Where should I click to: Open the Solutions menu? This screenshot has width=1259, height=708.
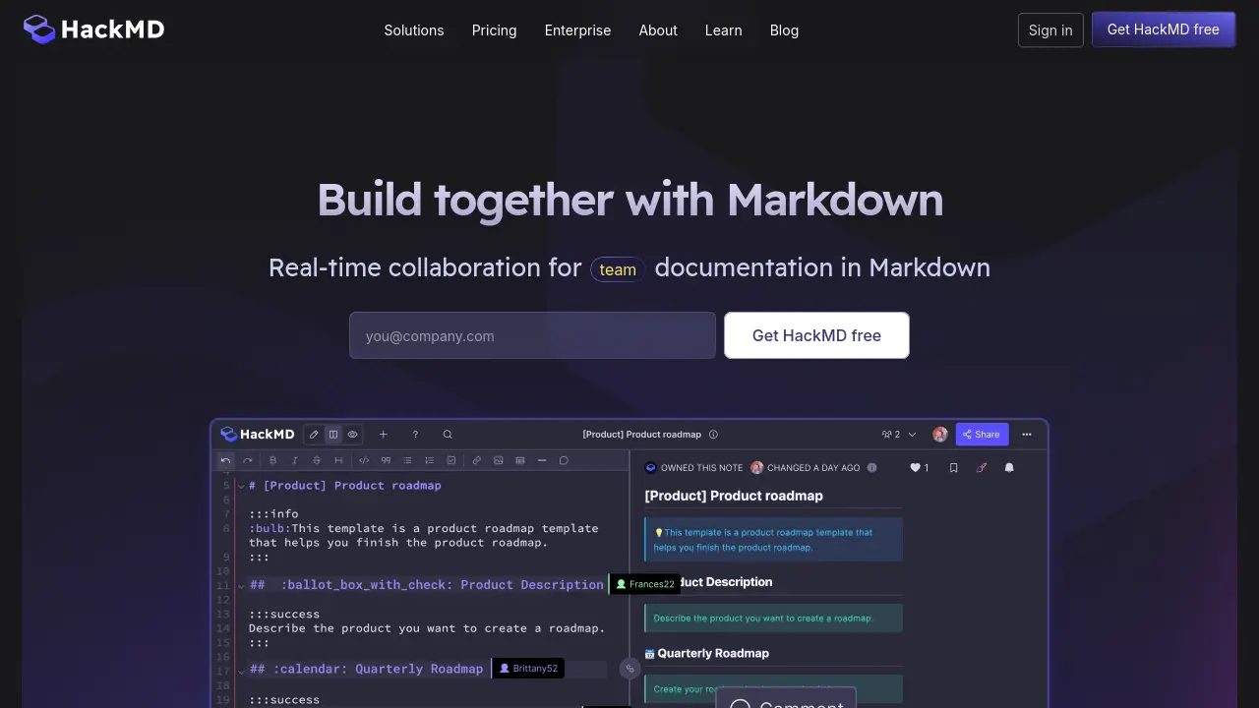coord(414,30)
